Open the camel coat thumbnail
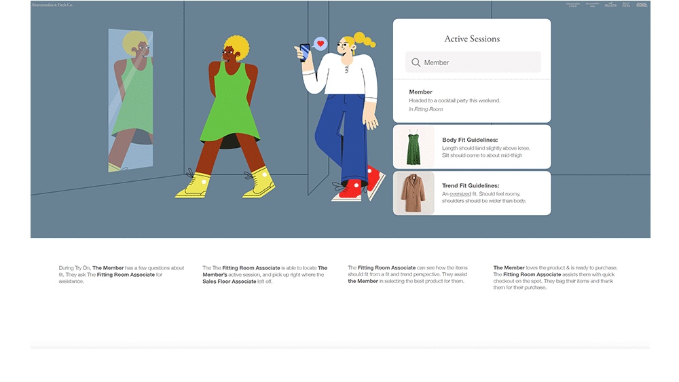 414,193
